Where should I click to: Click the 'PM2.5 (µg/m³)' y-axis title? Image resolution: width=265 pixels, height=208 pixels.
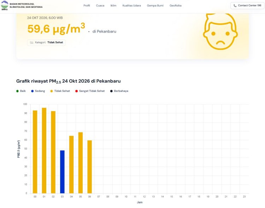19,149
